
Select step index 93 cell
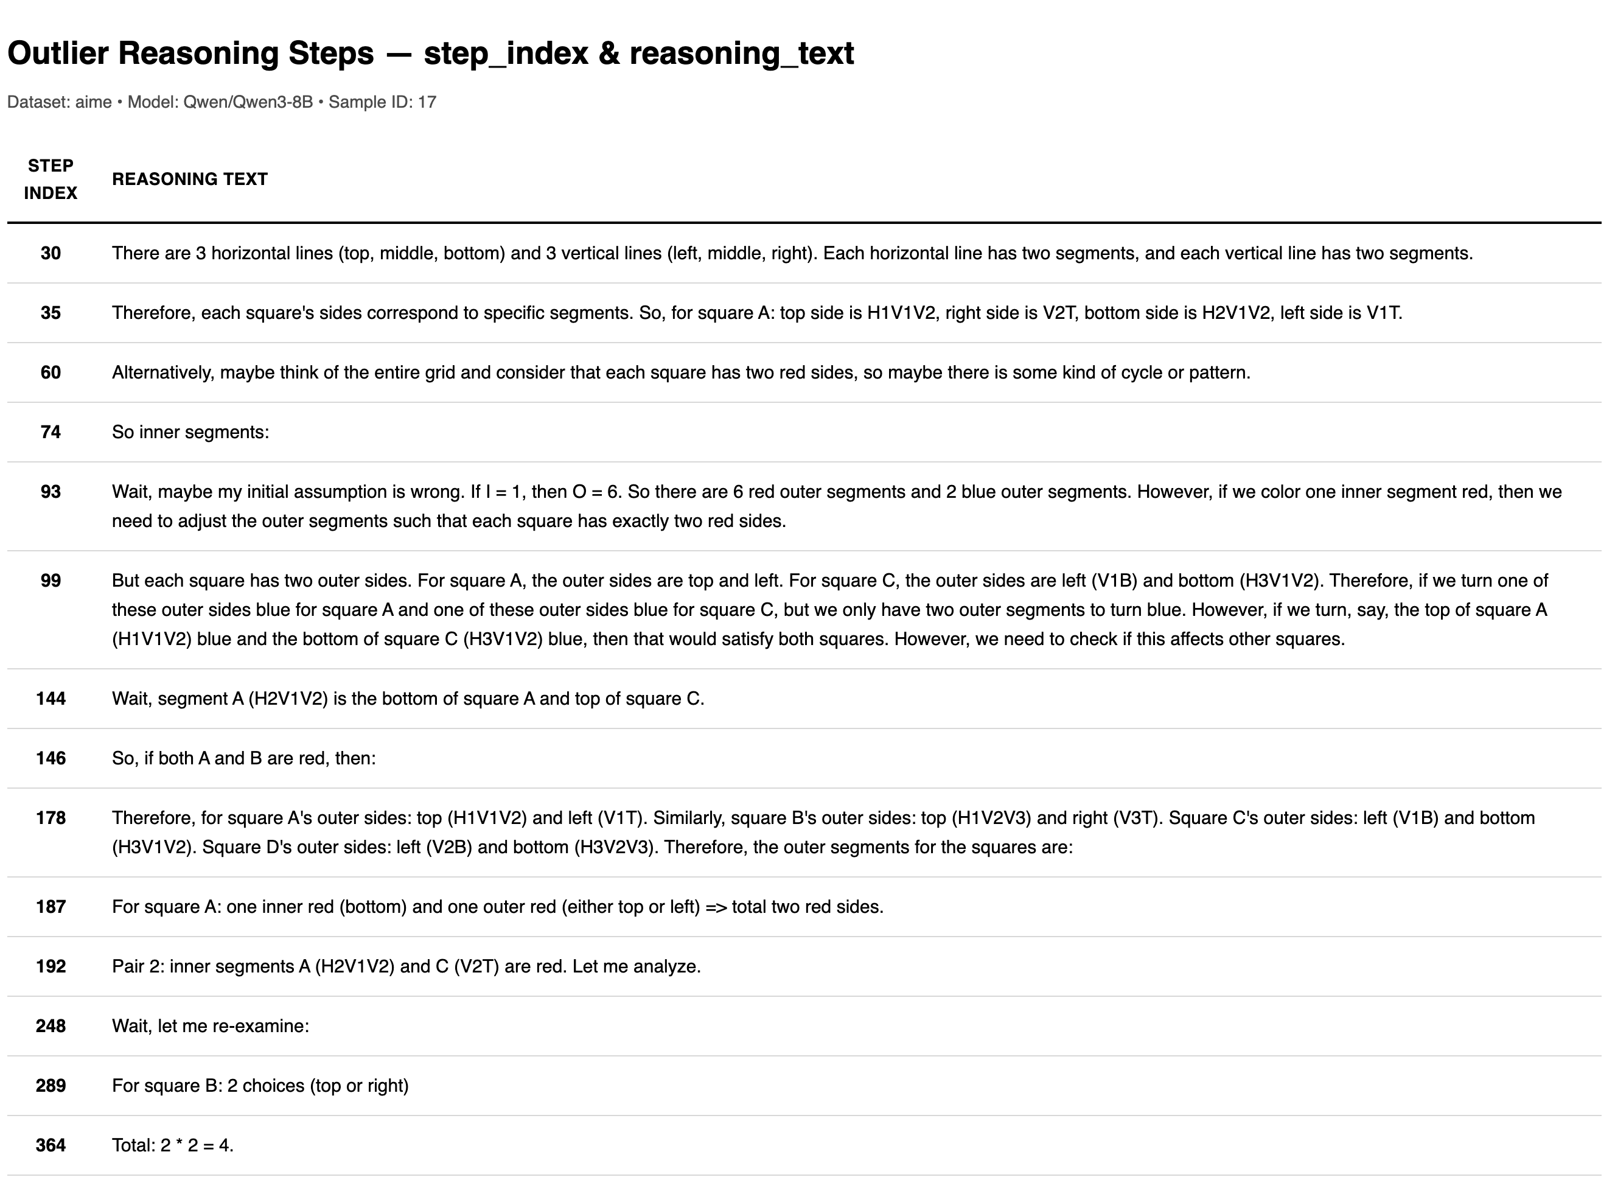point(51,492)
